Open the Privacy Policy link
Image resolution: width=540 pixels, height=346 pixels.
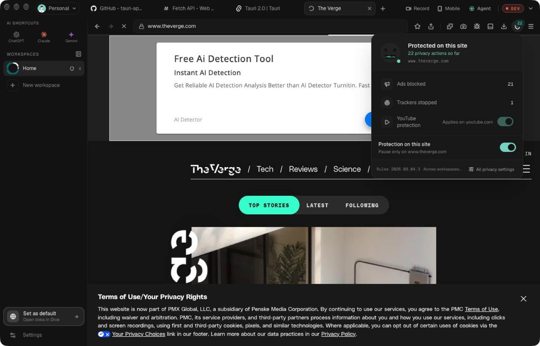339,334
